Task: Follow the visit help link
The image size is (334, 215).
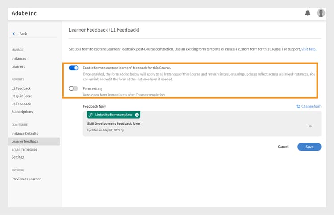Action: pyautogui.click(x=309, y=49)
